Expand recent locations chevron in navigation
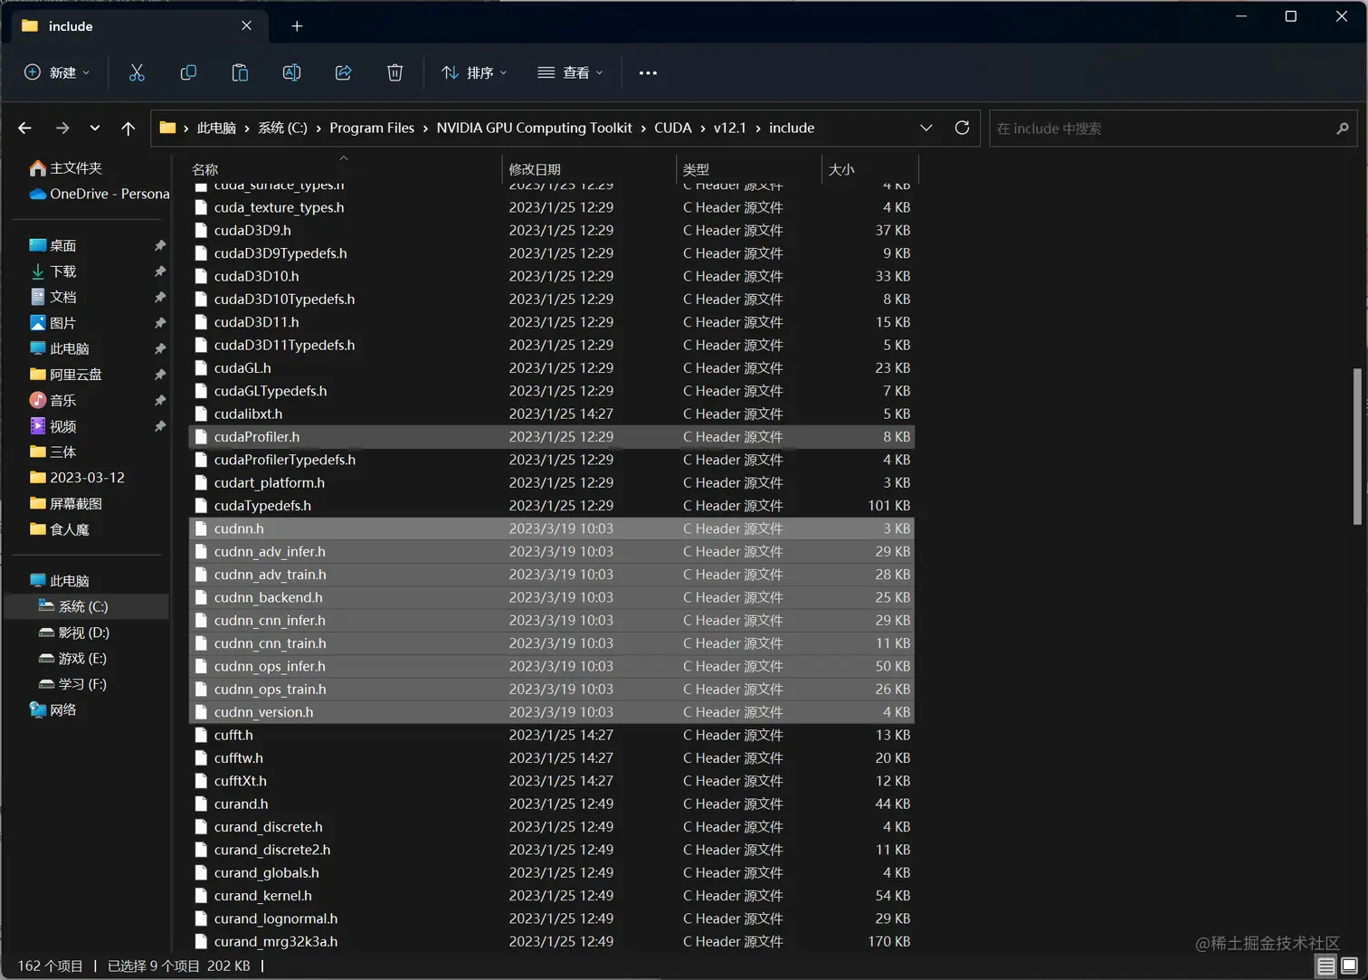This screenshot has width=1368, height=980. (x=95, y=128)
